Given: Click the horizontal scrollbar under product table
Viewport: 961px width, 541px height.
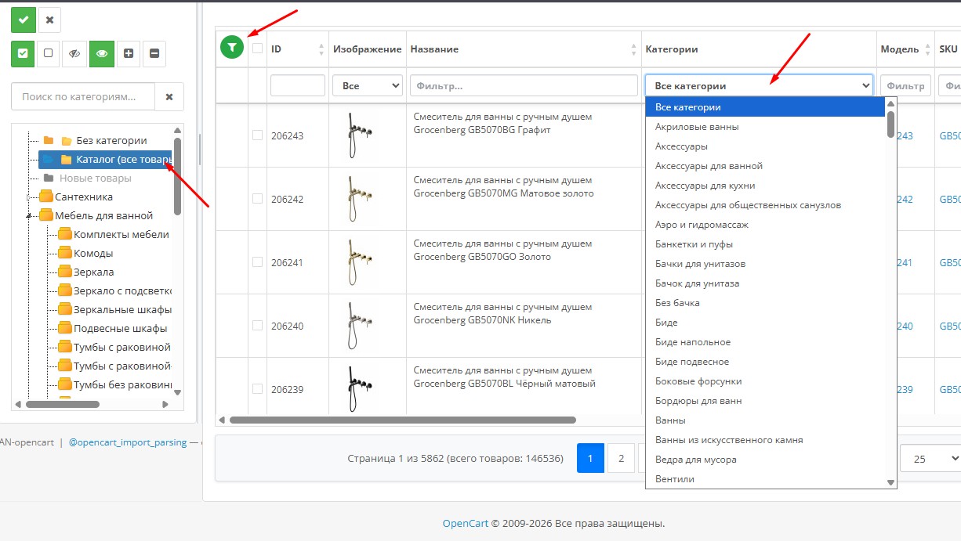Looking at the screenshot, I should [x=402, y=420].
